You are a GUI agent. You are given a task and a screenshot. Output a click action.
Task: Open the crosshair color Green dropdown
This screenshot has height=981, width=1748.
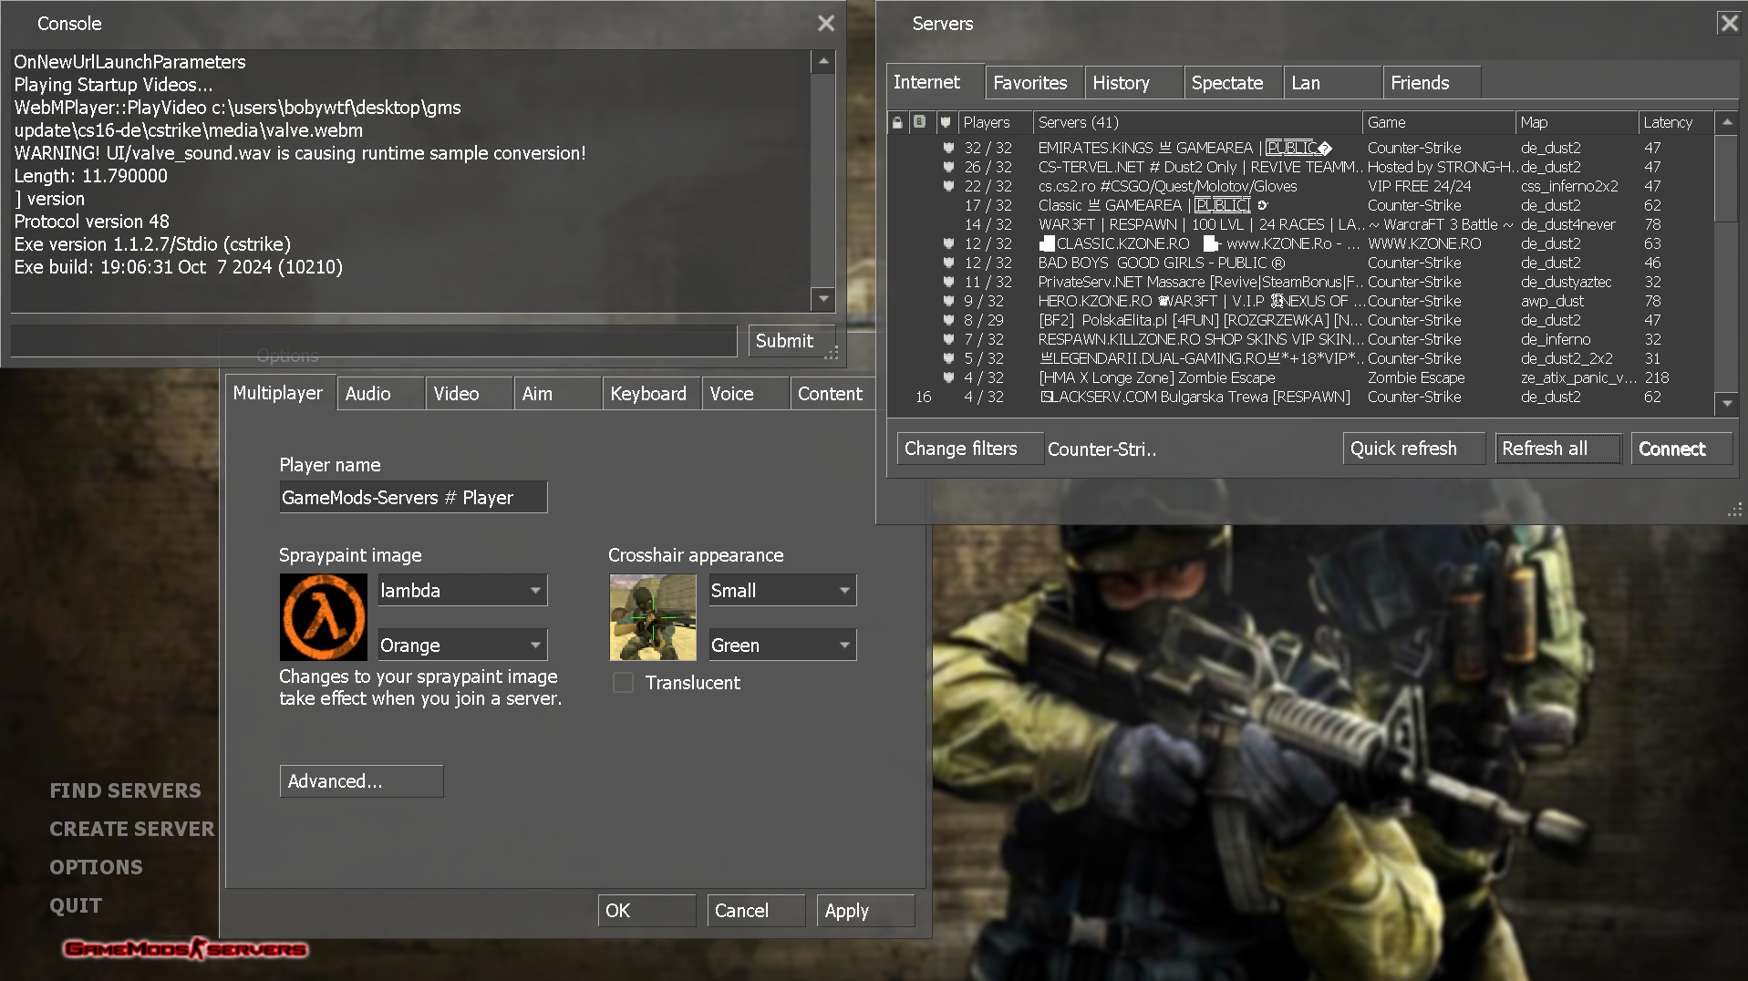click(782, 645)
